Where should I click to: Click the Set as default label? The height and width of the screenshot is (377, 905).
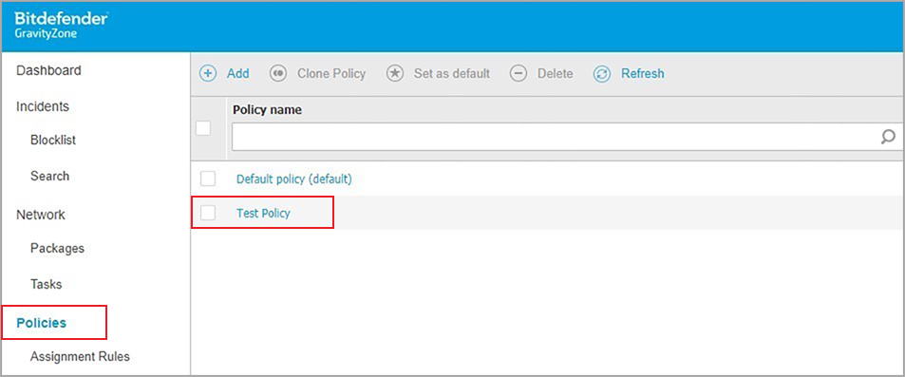coord(452,74)
